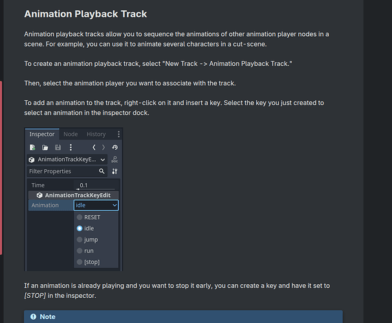Open documentation icon beside AnimationTrackKeyEdit
This screenshot has height=323, width=392.
(x=114, y=159)
